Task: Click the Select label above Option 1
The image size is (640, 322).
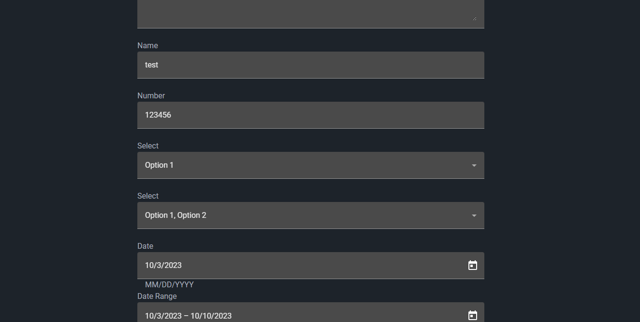Action: click(x=148, y=146)
